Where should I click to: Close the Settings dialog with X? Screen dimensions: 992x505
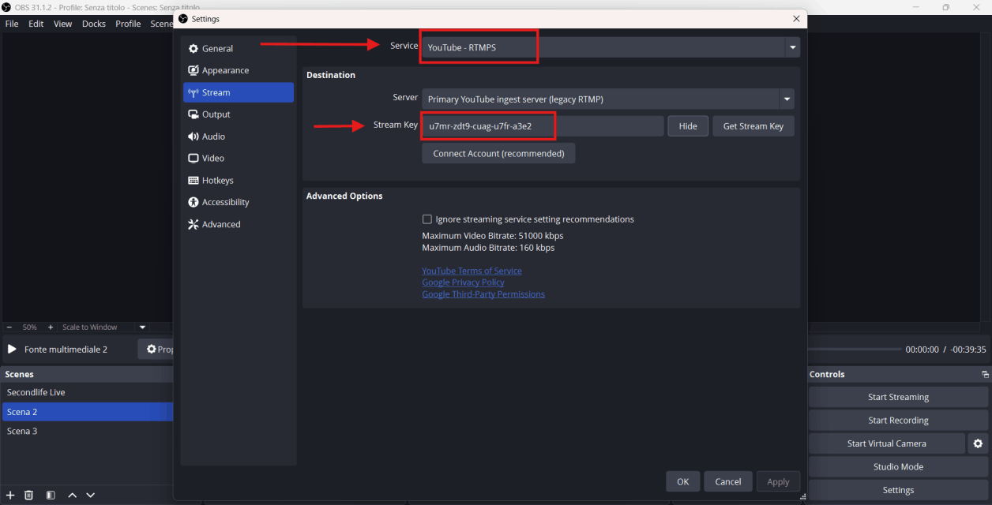(796, 19)
